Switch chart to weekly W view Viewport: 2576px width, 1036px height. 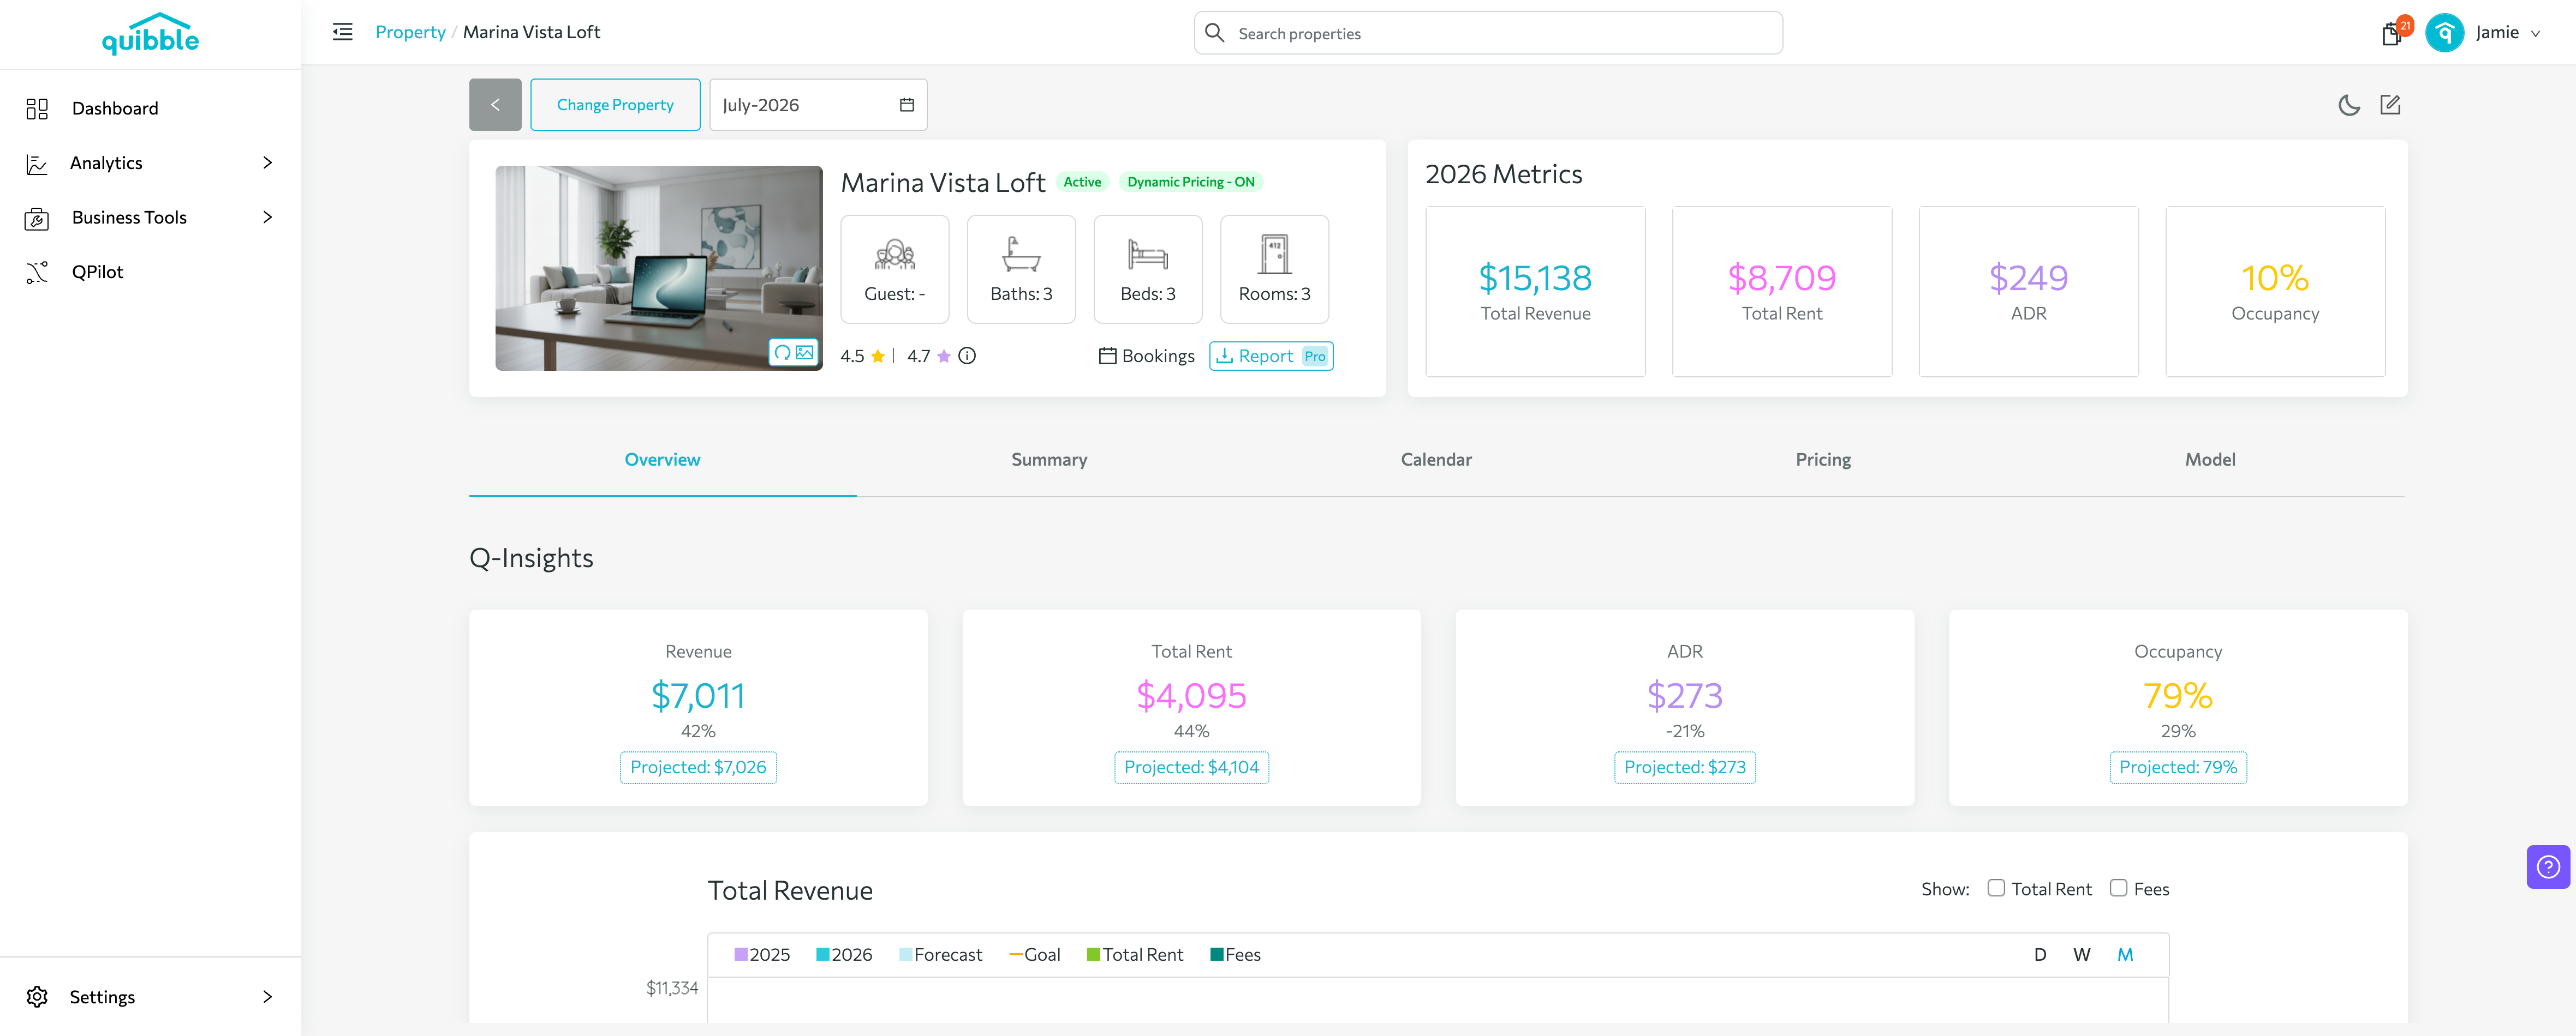(x=2081, y=954)
